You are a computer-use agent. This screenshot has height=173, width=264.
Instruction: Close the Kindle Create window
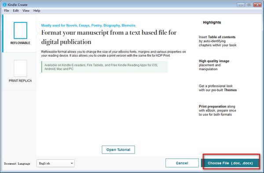(257, 5)
